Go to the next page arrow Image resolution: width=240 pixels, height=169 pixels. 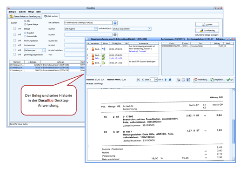coord(166,80)
